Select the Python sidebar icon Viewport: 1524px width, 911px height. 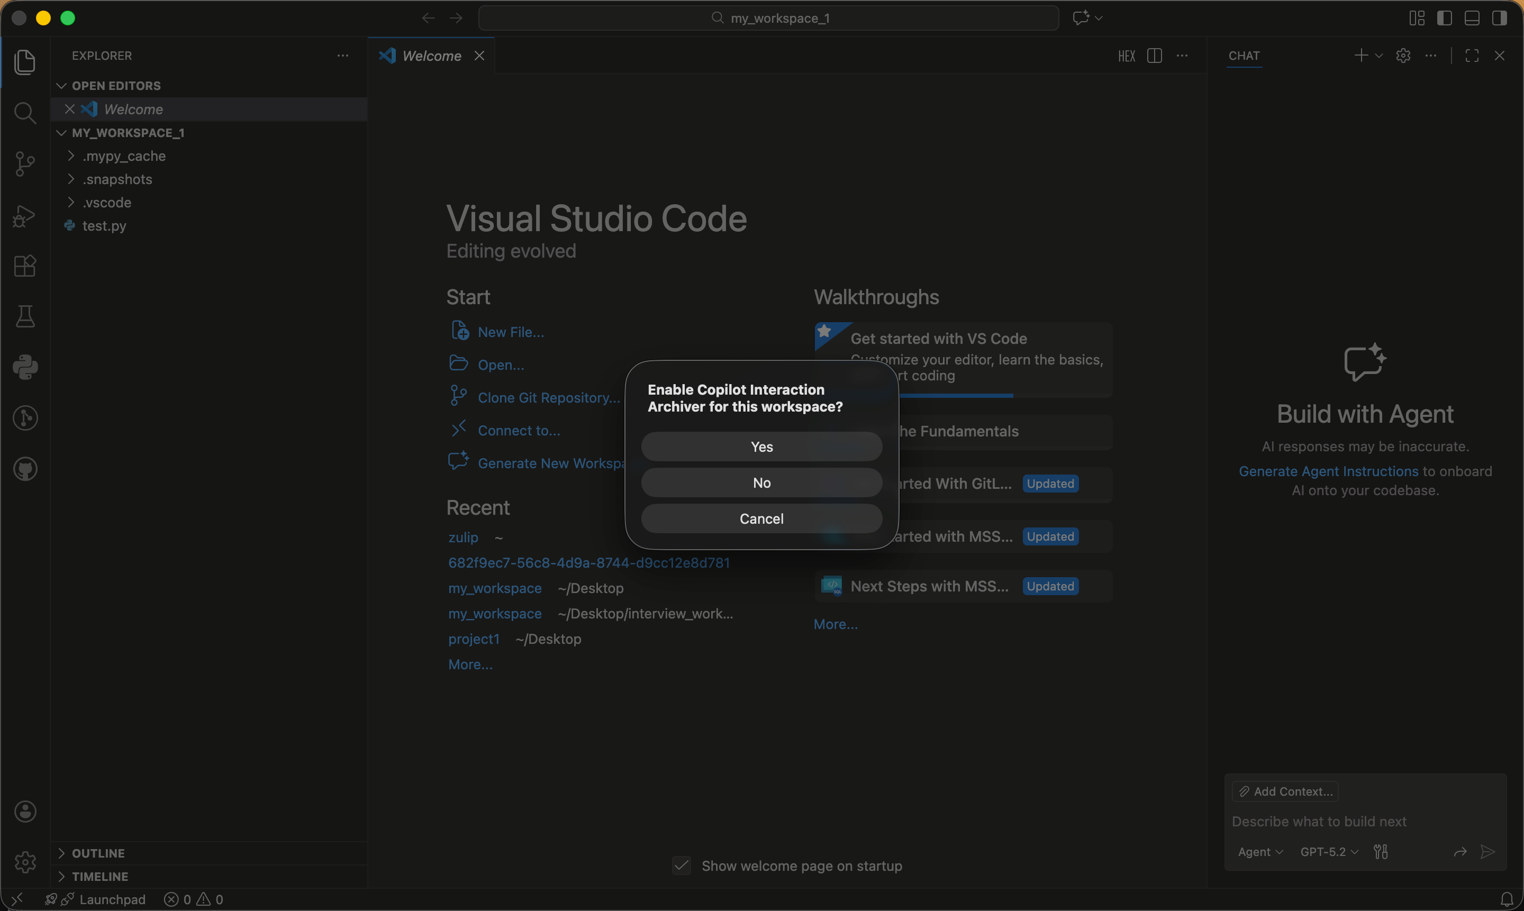pos(24,367)
